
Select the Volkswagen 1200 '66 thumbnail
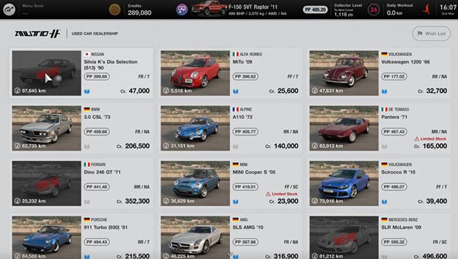click(x=343, y=73)
